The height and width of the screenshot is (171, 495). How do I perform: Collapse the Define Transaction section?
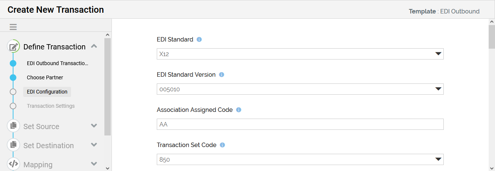pyautogui.click(x=94, y=46)
